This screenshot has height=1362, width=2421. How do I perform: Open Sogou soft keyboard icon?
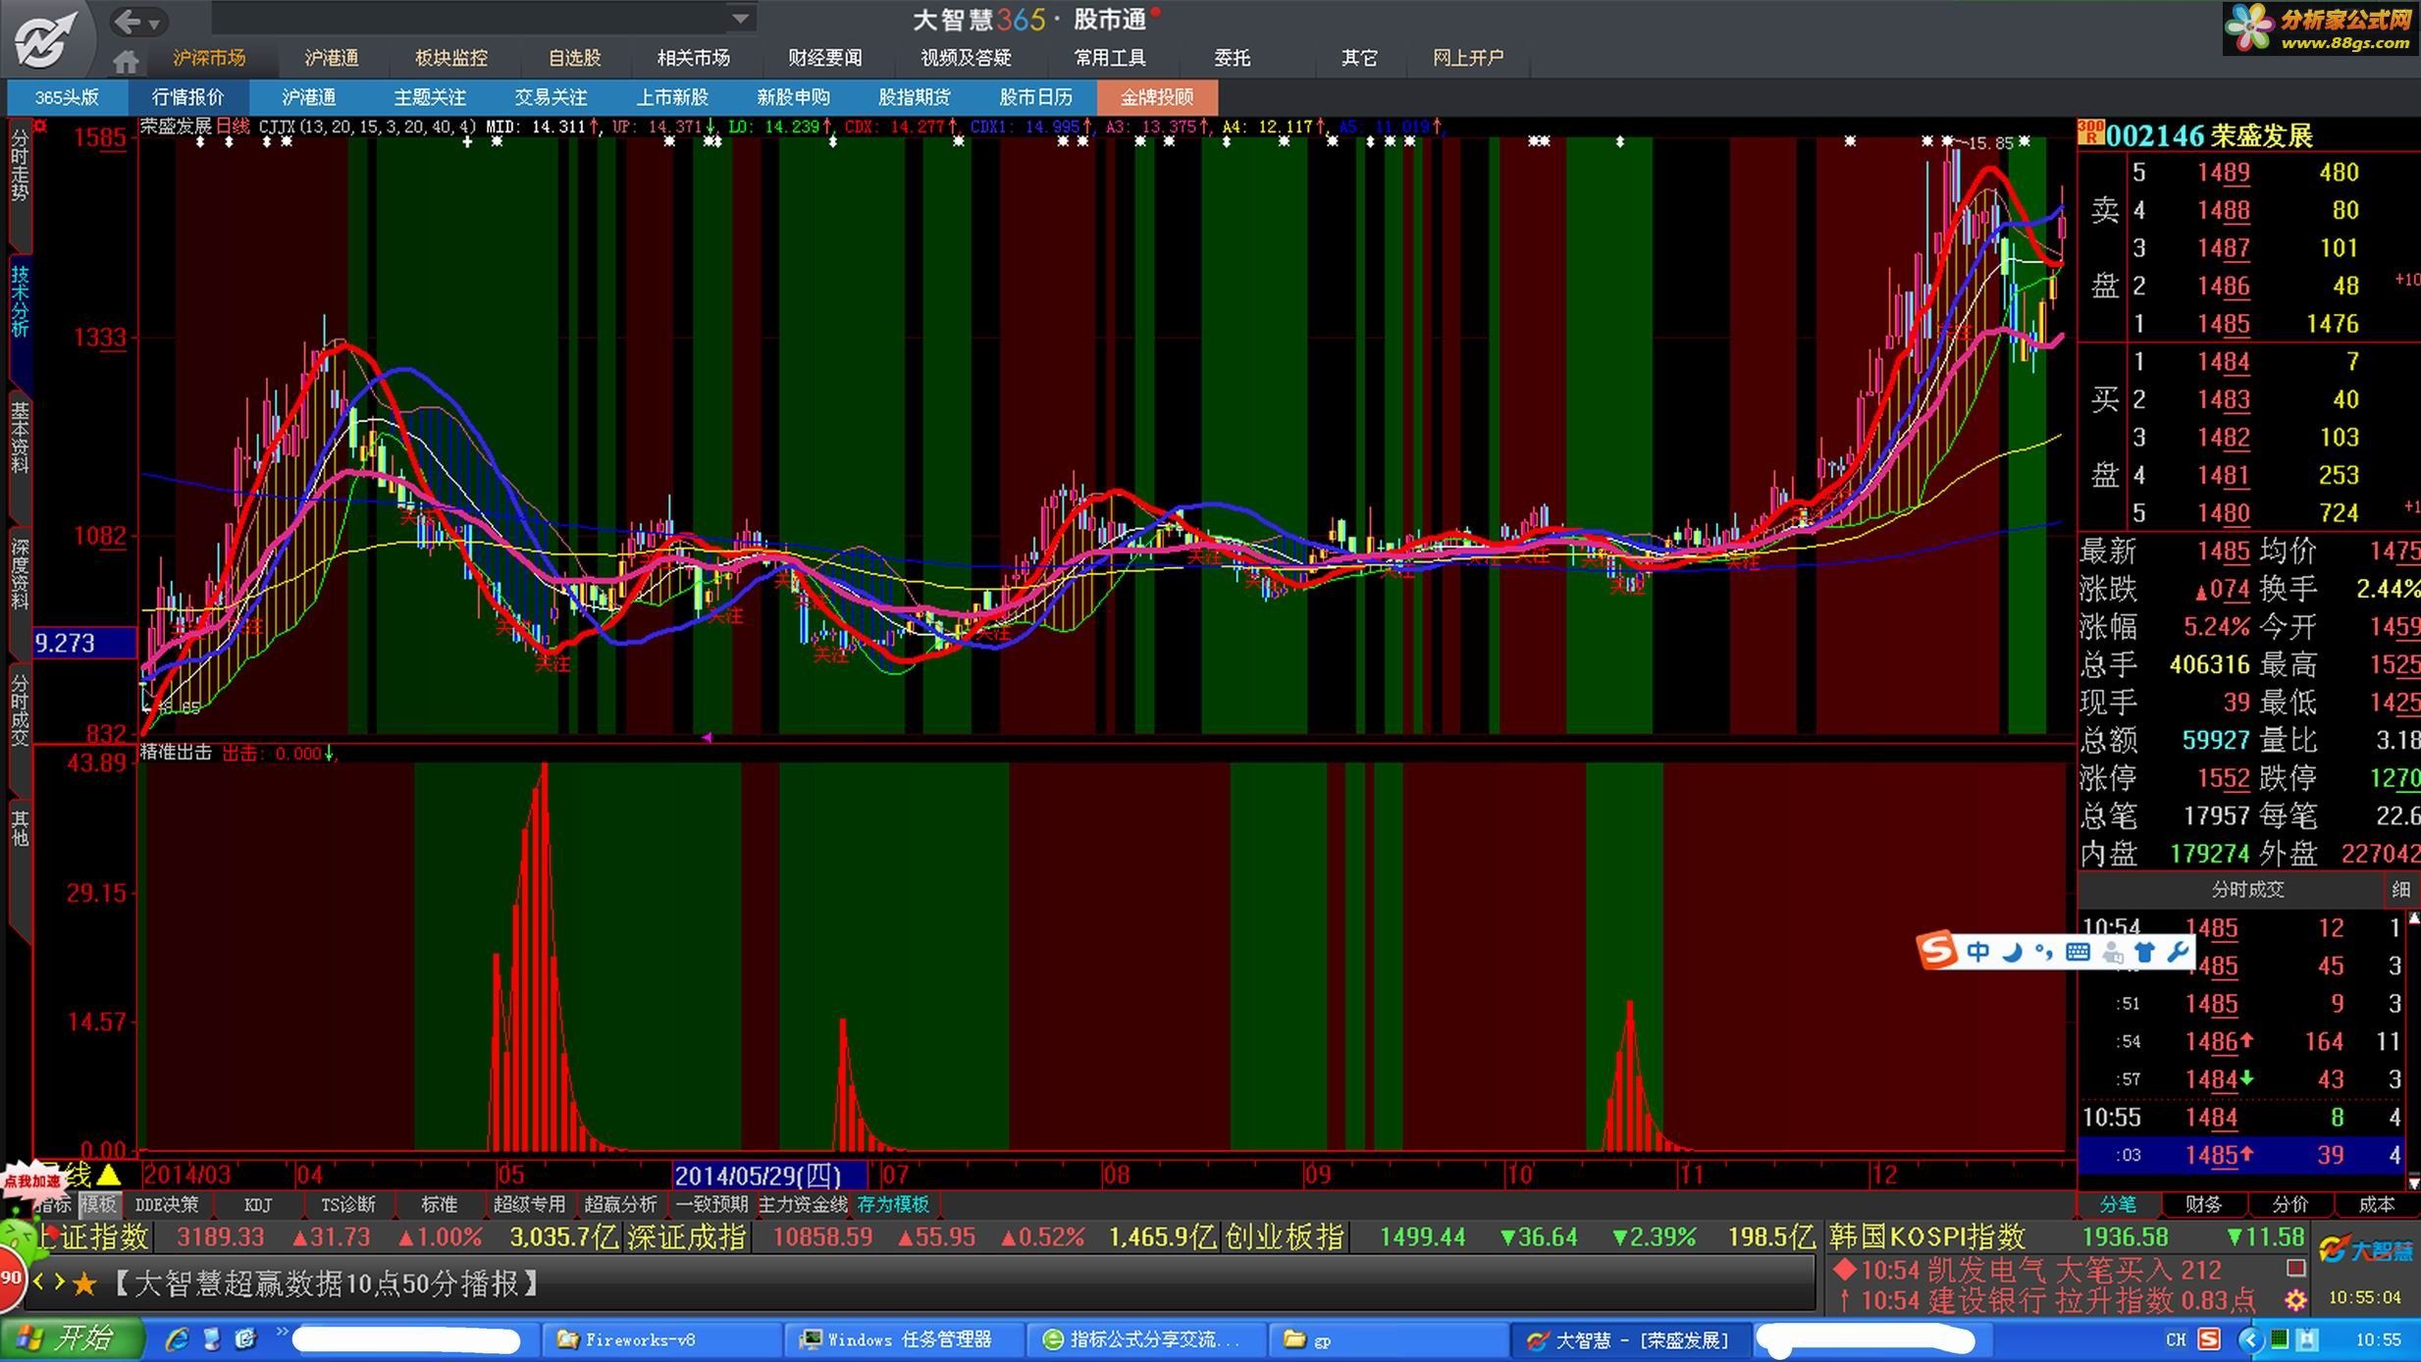(2078, 952)
